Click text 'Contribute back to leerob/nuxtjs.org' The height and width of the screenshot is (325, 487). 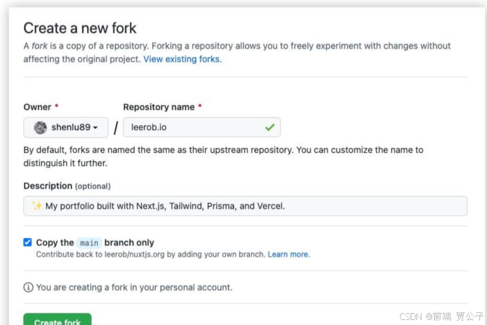100,254
